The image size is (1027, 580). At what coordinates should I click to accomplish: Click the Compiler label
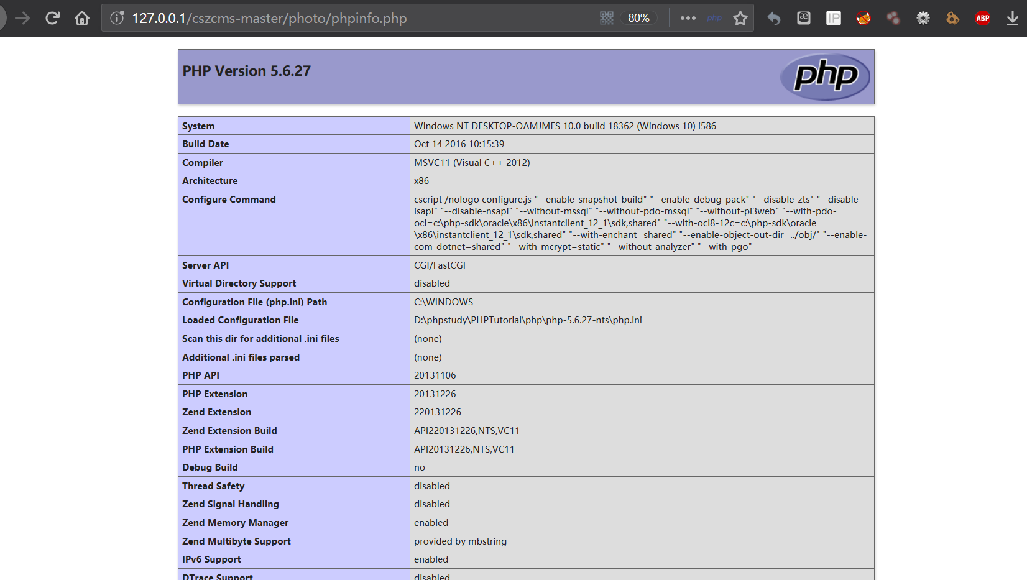tap(203, 163)
